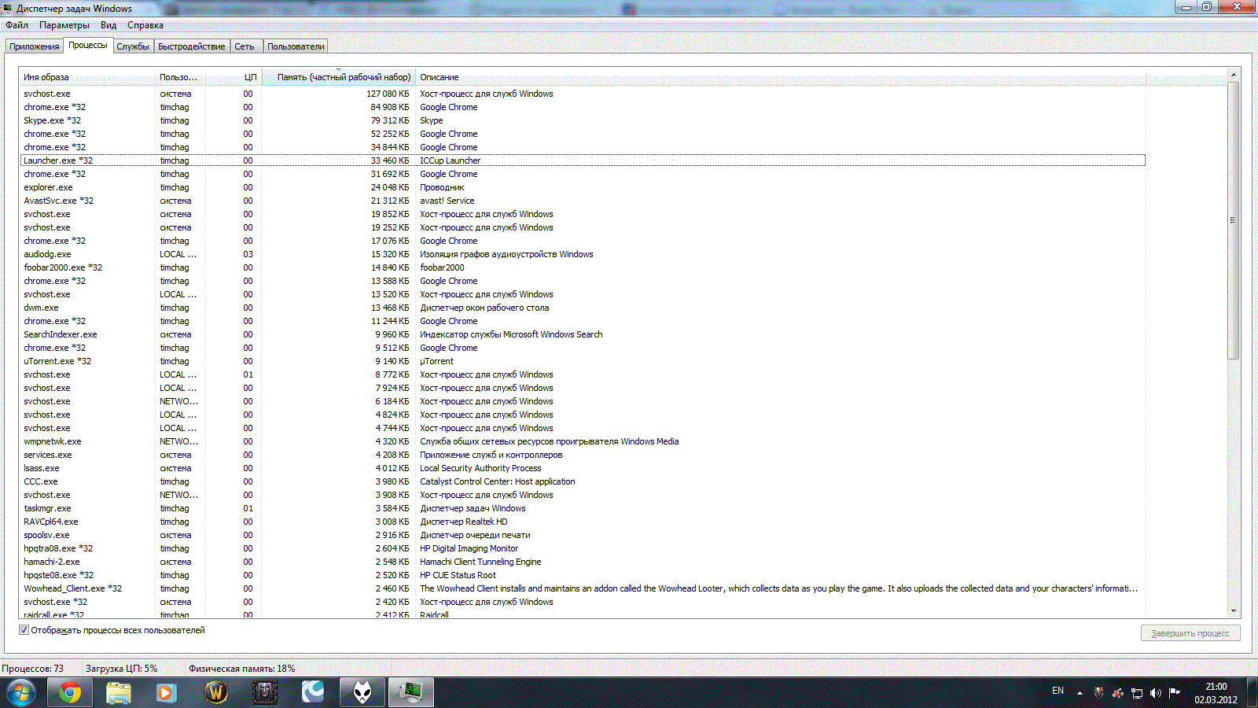Click the blue swirl icon on taskbar

coord(313,692)
